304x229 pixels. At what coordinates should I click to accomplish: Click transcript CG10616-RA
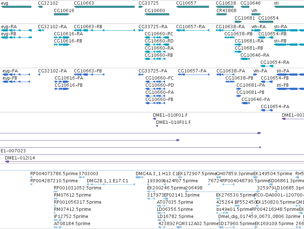(62, 37)
